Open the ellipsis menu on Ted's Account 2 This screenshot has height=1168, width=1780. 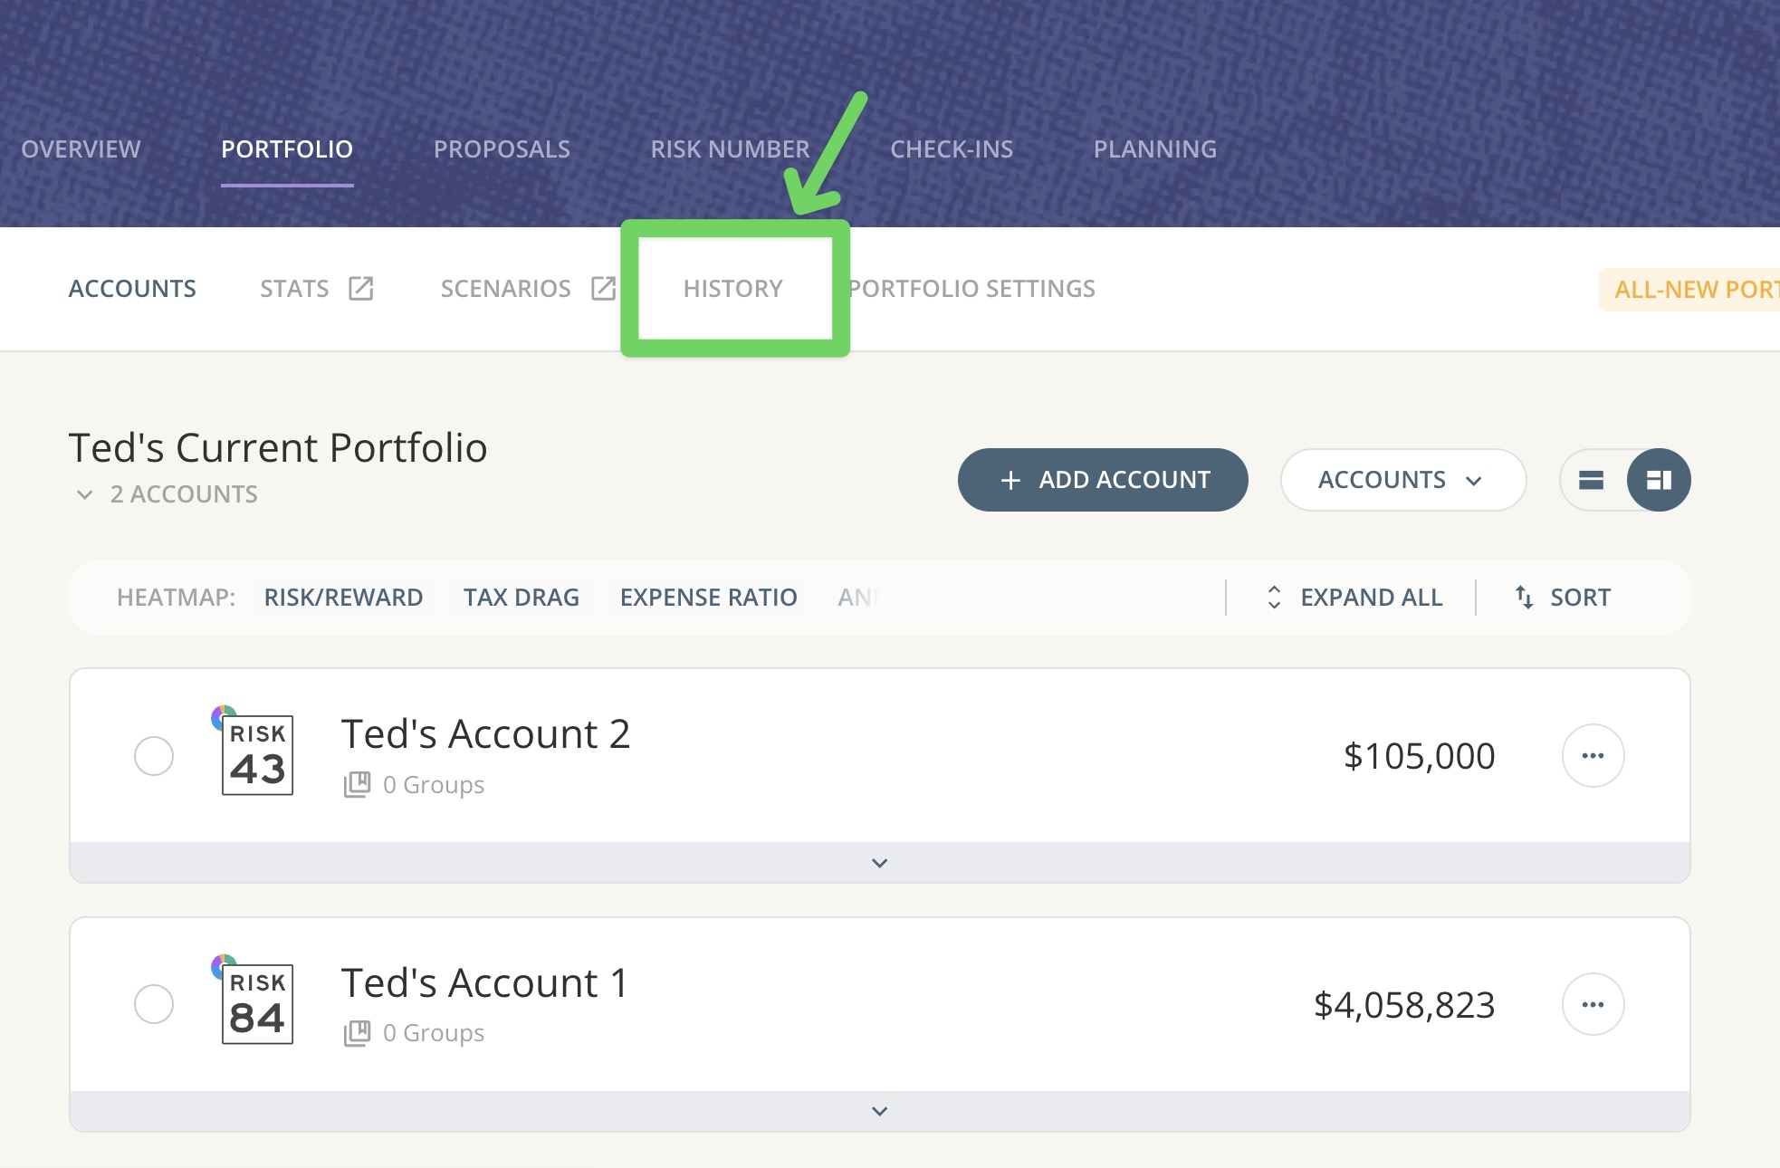[x=1593, y=755]
